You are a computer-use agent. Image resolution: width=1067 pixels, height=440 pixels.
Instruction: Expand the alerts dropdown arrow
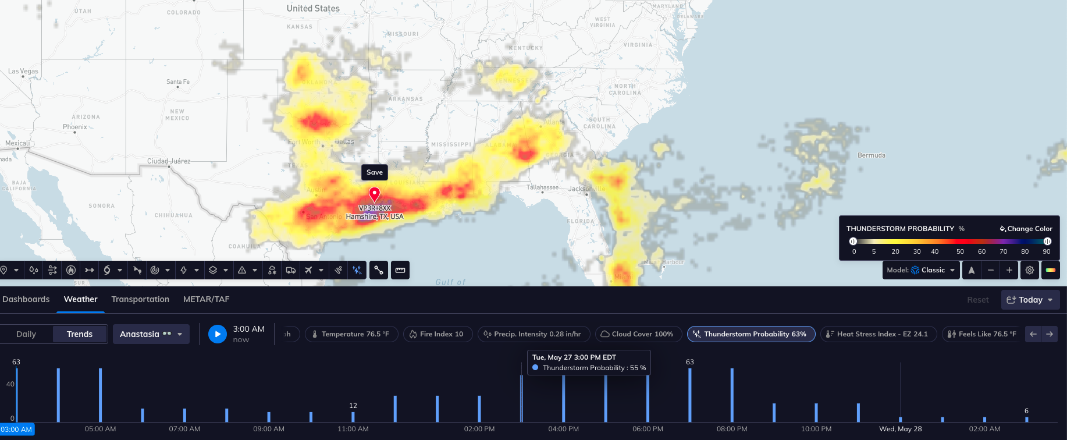[255, 270]
